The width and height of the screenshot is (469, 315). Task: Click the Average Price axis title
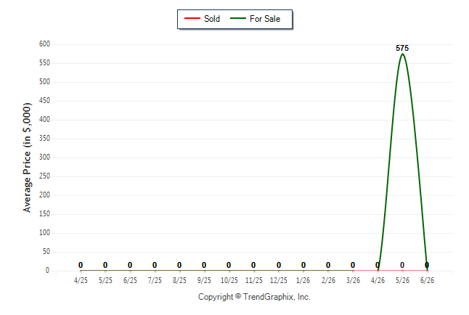pyautogui.click(x=27, y=157)
